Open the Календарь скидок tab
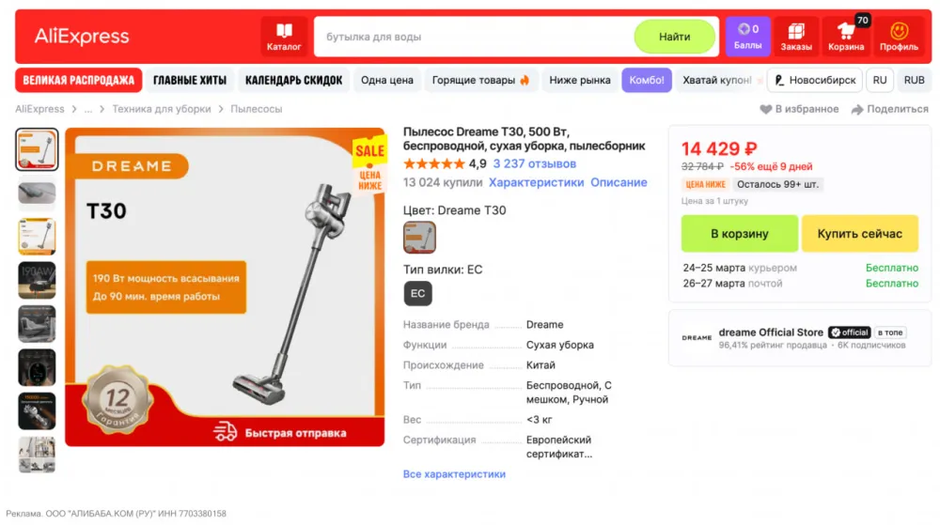The height and width of the screenshot is (525, 940). [293, 80]
